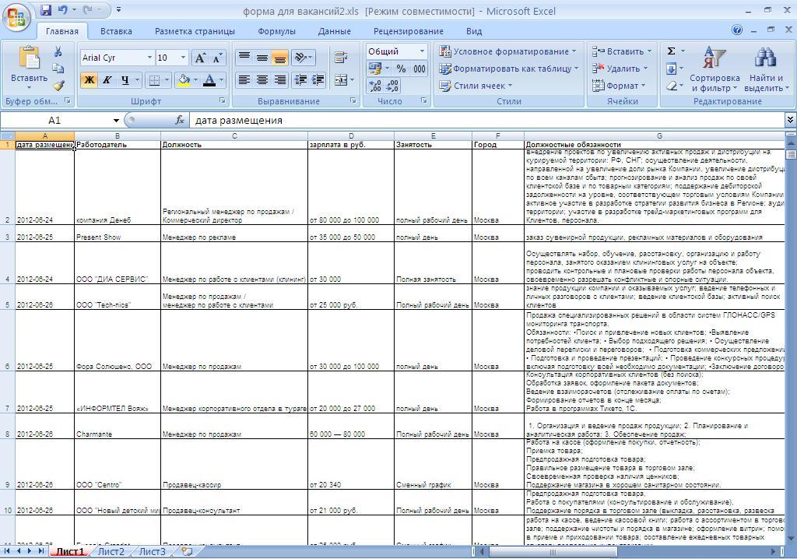Screen dimensions: 797x559
Task: Apply percent style format
Action: click(x=401, y=69)
